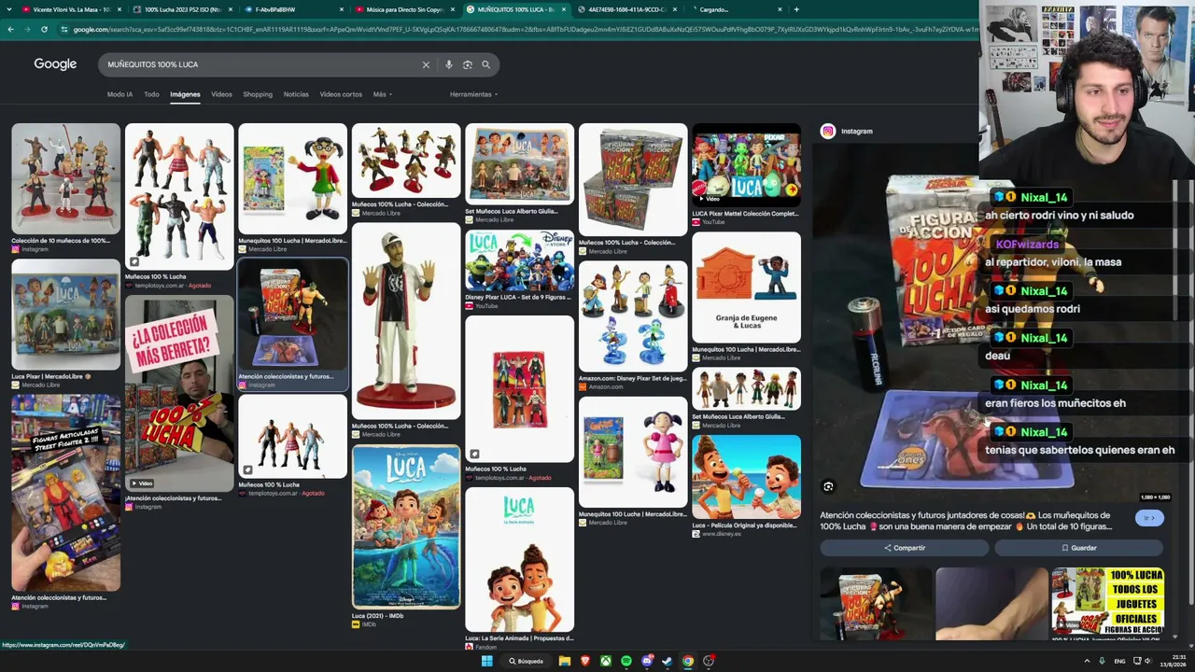This screenshot has width=1195, height=672.
Task: Close the 'Vicente Viloni Vs. La Masa' tab
Action: pos(119,9)
